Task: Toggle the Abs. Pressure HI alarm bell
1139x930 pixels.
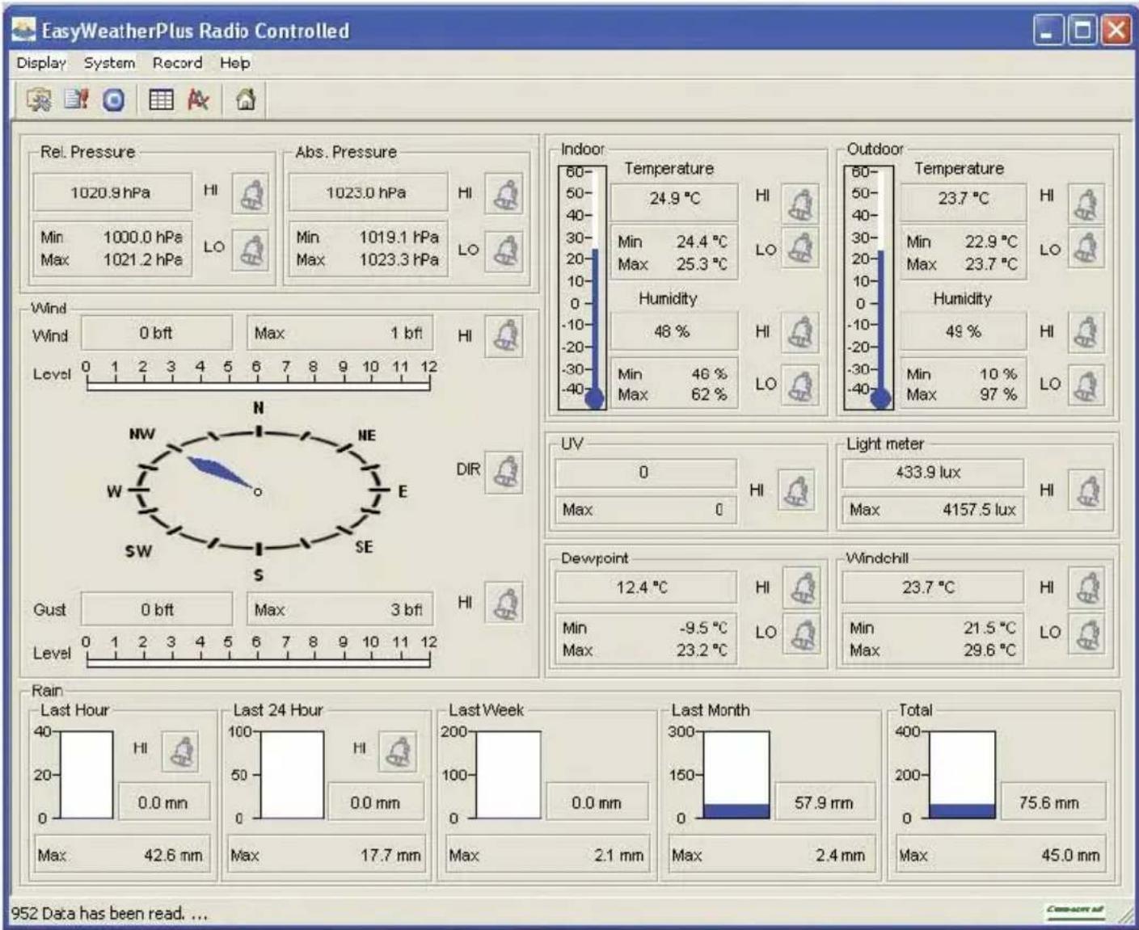Action: 504,194
